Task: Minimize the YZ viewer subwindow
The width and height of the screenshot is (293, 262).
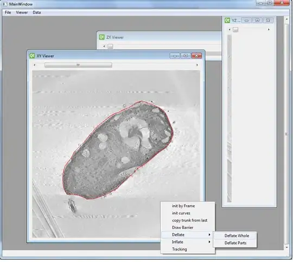Action: coord(246,20)
